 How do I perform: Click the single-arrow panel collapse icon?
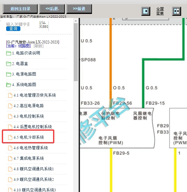146,11
